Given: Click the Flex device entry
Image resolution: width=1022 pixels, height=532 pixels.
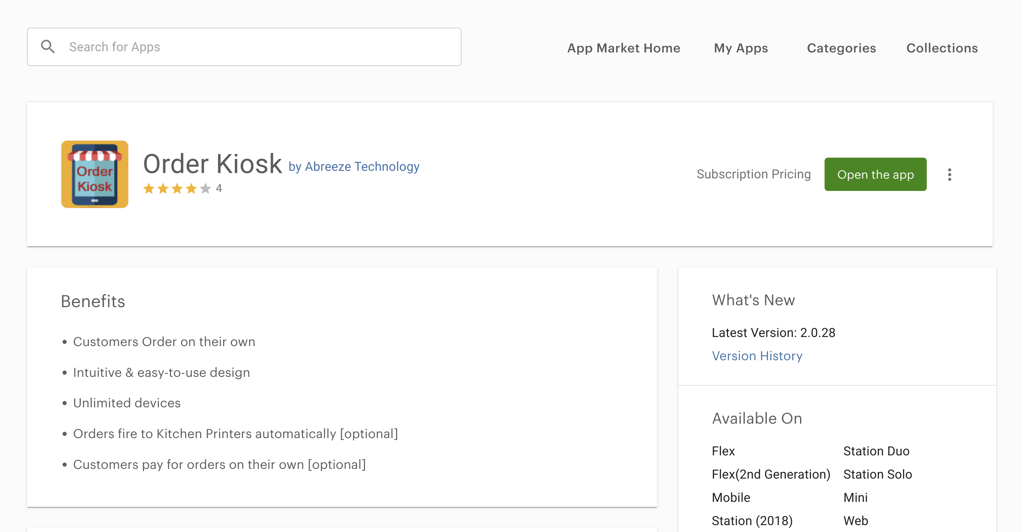Looking at the screenshot, I should point(723,451).
